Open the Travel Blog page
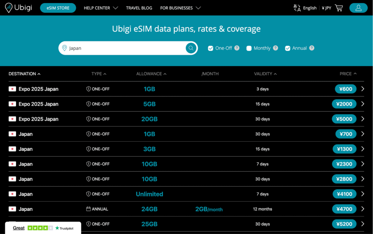Screen dimensions: 373x234 tap(139, 8)
